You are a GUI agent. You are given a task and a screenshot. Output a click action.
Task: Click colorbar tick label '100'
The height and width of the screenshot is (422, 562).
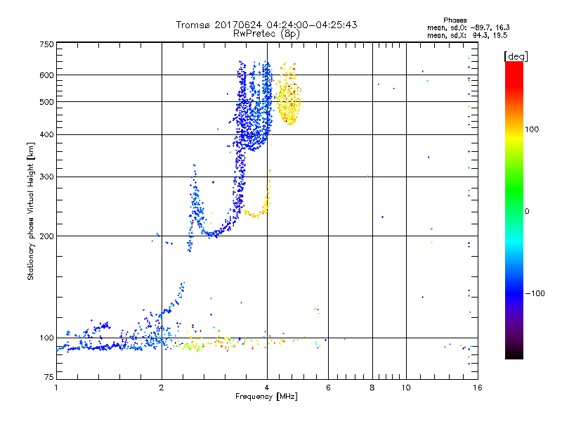pos(532,129)
